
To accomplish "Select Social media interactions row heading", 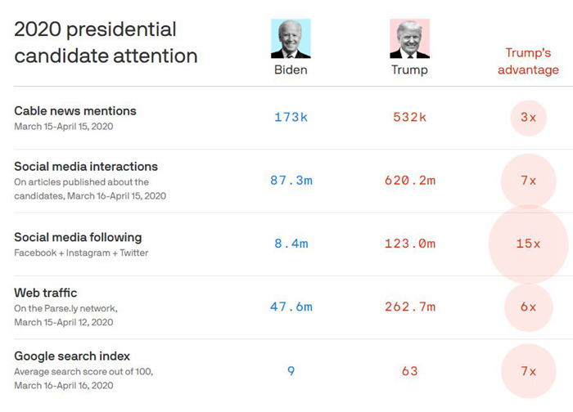I will [86, 167].
